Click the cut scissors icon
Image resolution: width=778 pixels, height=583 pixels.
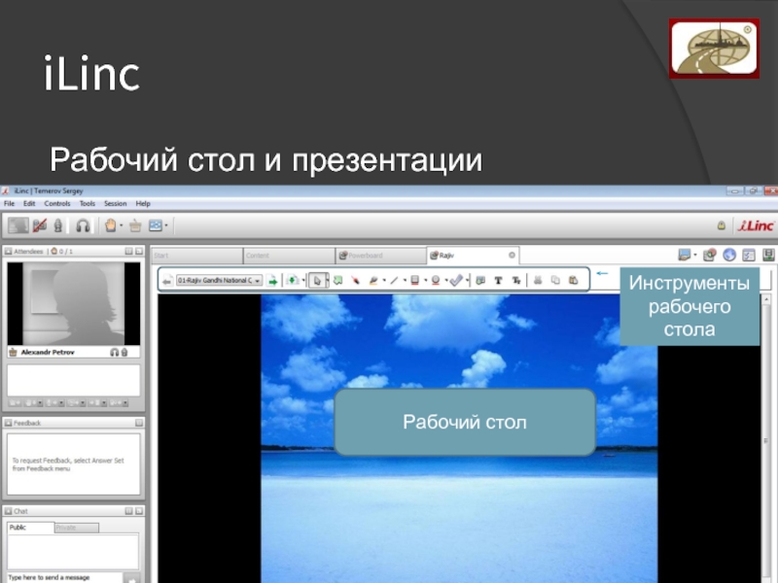coord(538,281)
